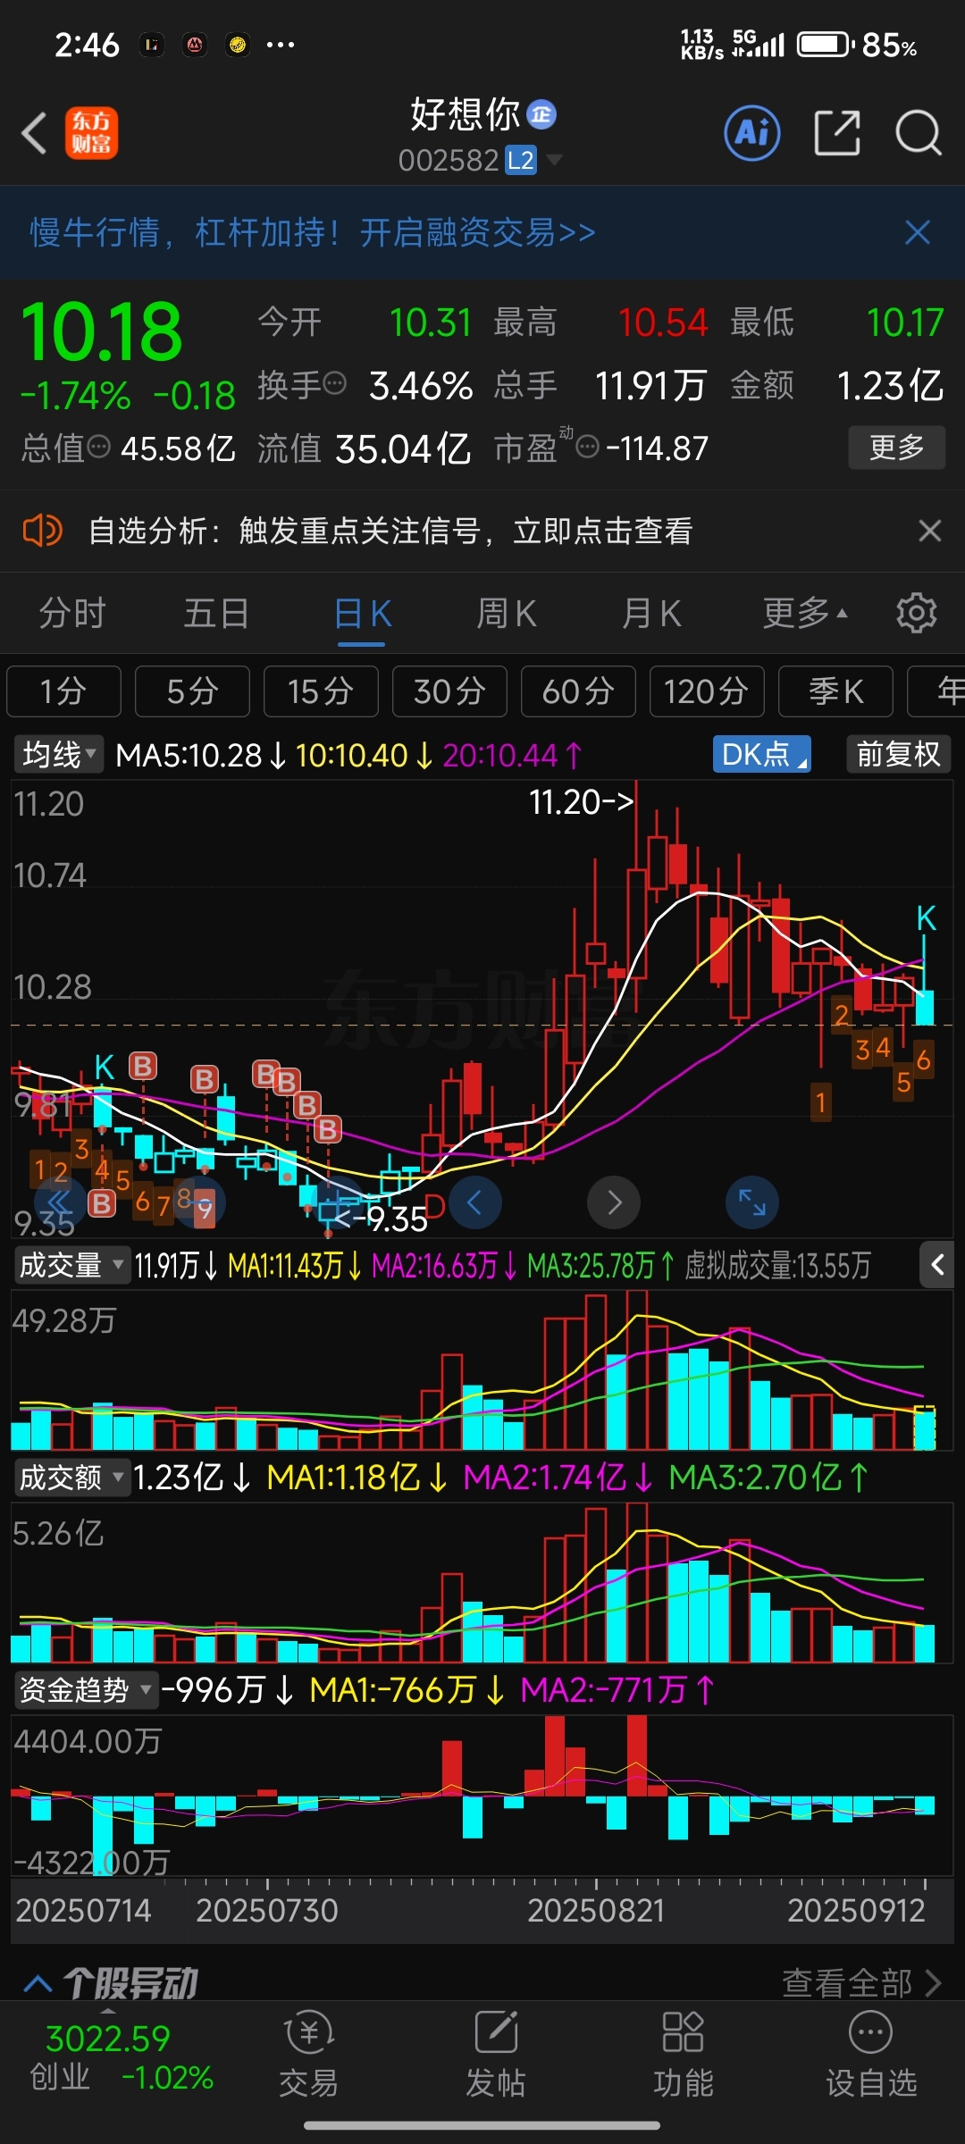
Task: Open the Ai assistant icon
Action: (751, 133)
